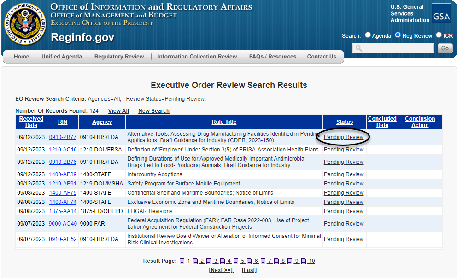Open result page 4 via page icon
Screen dimensions: 457x278
[x=222, y=261]
